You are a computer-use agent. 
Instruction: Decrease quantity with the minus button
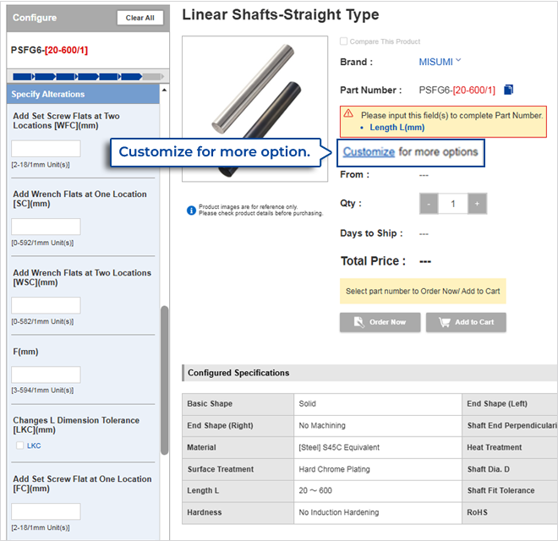pos(429,204)
